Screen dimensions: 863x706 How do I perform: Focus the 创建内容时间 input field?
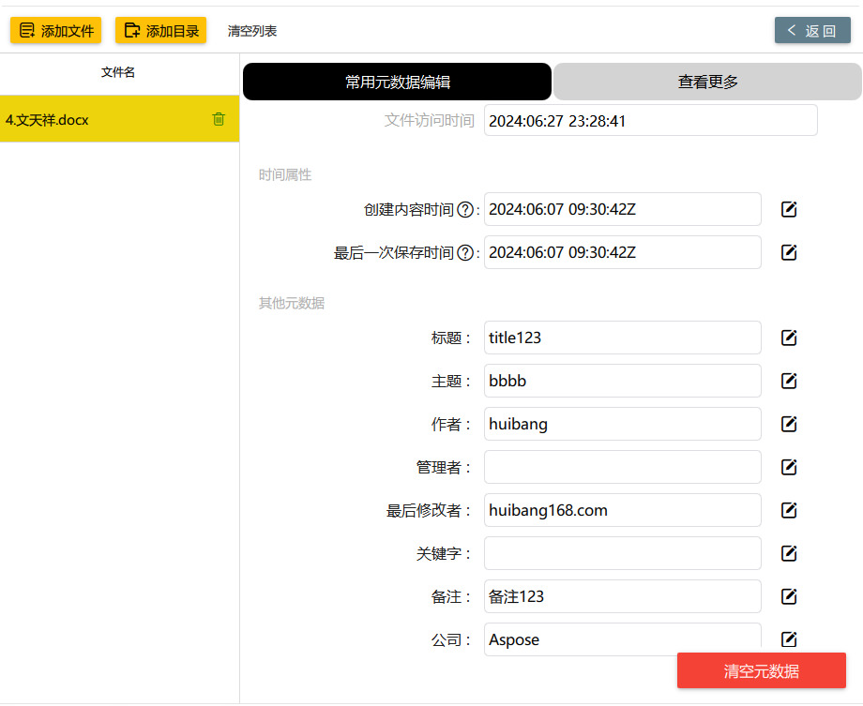click(623, 209)
